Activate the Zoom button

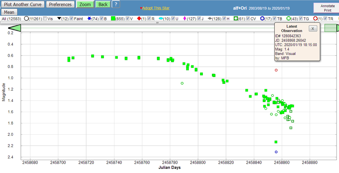[85, 5]
